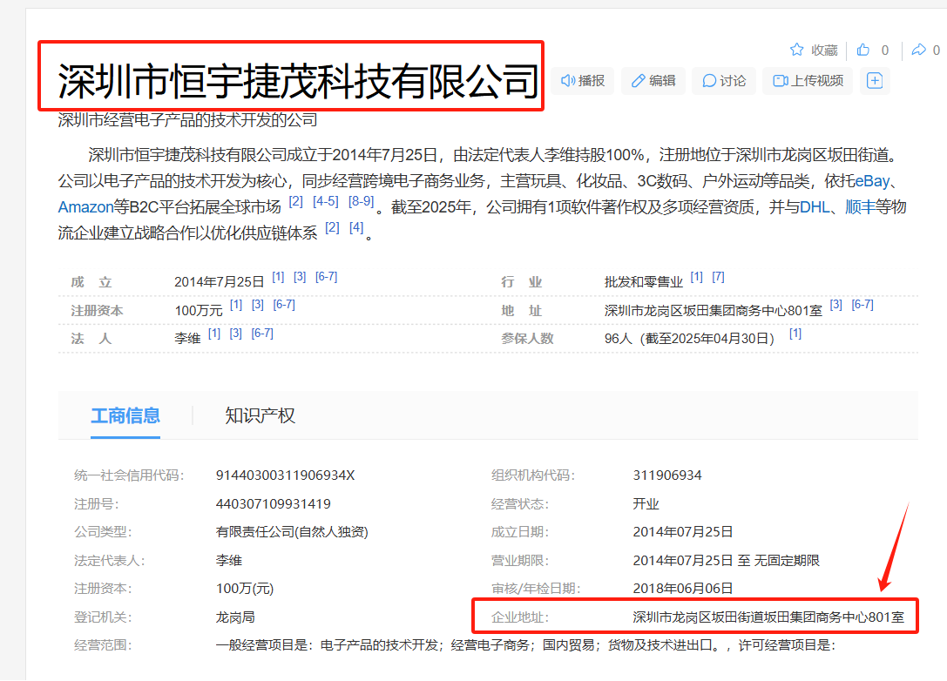The image size is (947, 681).
Task: Open the eBay hyperlink in summary
Action: coord(871,182)
